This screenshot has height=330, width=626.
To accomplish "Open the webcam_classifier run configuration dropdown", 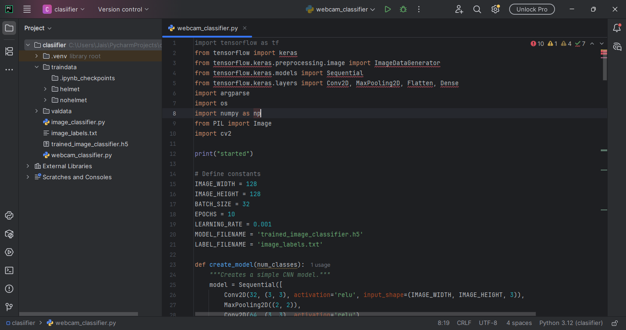I will tap(340, 9).
